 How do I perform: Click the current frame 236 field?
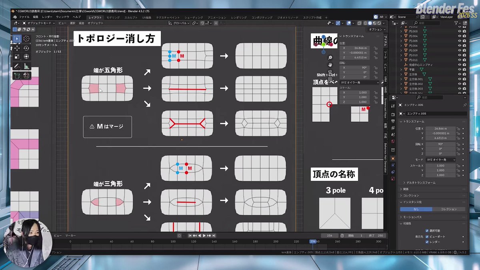click(330, 236)
